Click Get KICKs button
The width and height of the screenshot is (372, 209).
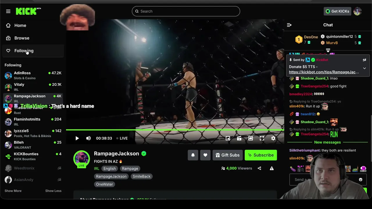pyautogui.click(x=337, y=11)
